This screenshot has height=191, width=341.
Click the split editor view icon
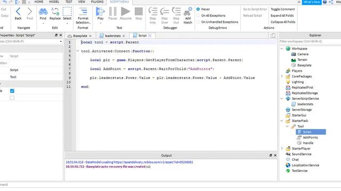click(x=273, y=36)
